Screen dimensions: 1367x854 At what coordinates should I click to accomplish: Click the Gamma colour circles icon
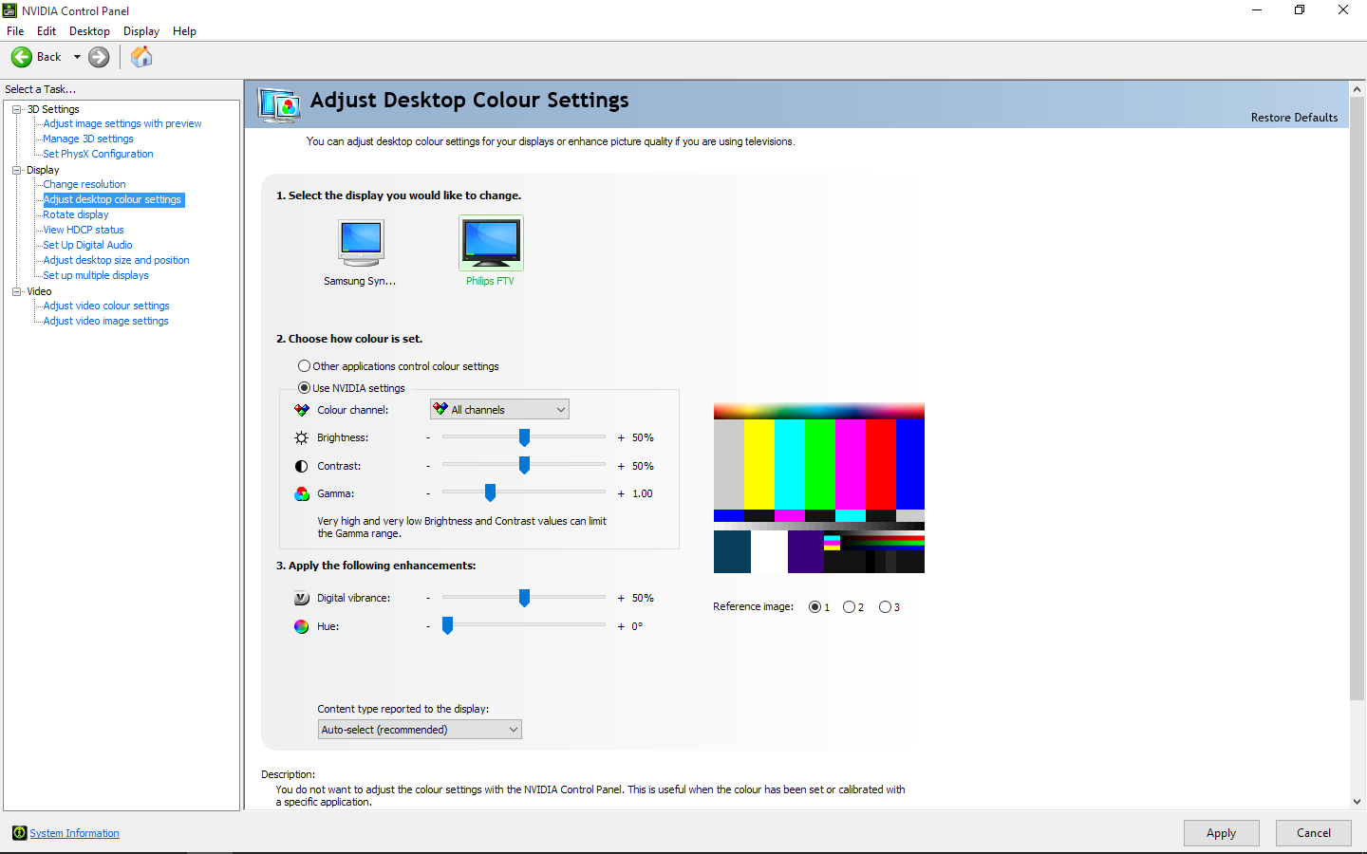click(301, 493)
